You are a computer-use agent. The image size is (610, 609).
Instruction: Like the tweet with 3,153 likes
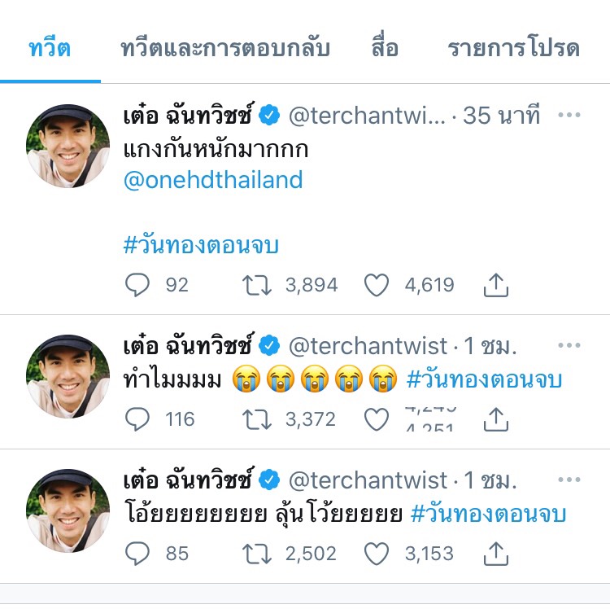coord(376,554)
